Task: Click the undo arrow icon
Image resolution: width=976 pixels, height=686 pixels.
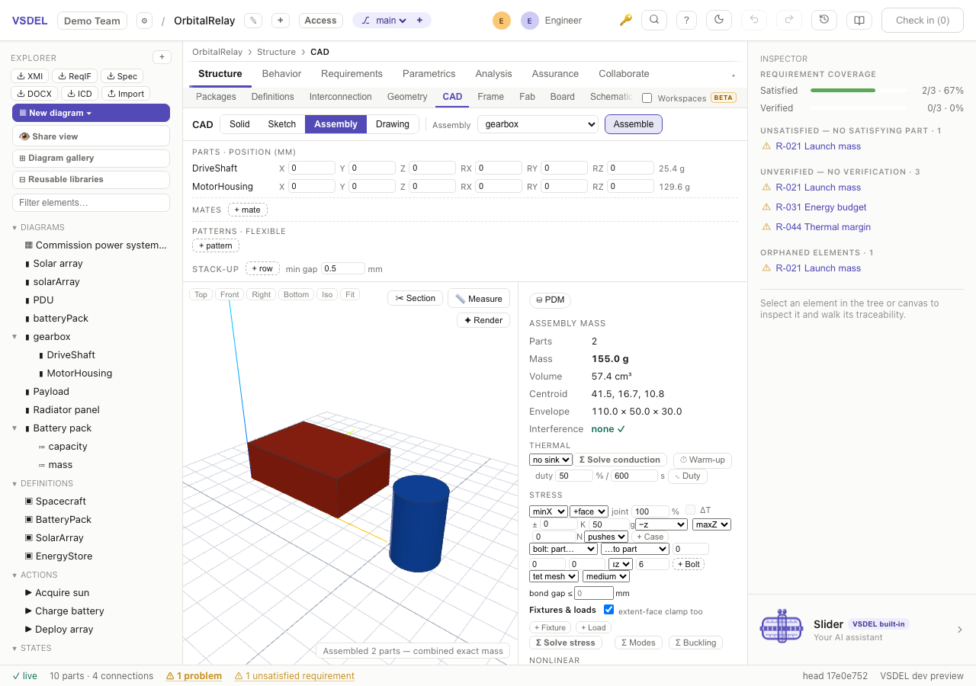Action: click(x=754, y=21)
